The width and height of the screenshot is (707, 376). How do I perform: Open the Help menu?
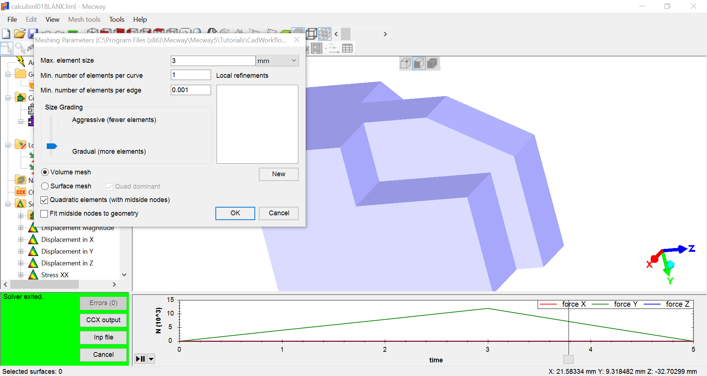140,20
